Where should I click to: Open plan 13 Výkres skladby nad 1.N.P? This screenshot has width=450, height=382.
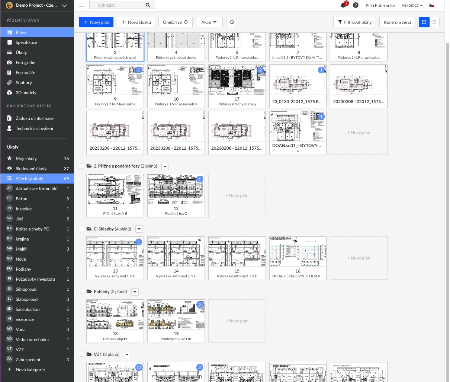click(115, 258)
